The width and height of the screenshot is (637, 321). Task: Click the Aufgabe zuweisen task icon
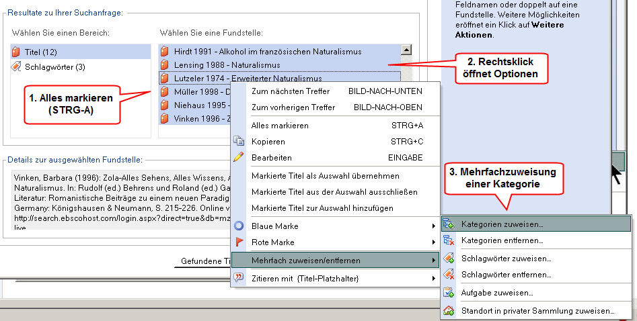coord(449,292)
